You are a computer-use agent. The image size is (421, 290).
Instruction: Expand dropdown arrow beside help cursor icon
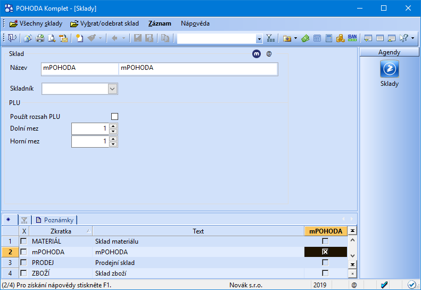[x=412, y=38]
